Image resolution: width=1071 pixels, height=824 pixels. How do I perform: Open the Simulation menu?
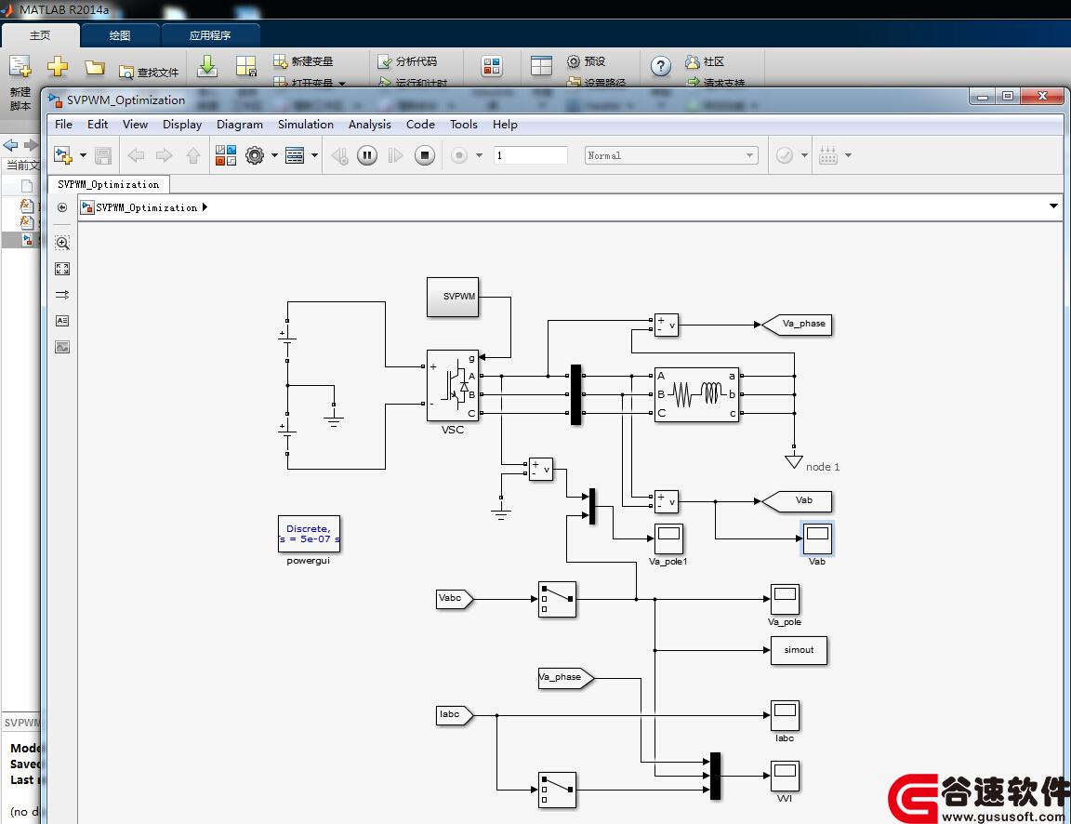305,125
